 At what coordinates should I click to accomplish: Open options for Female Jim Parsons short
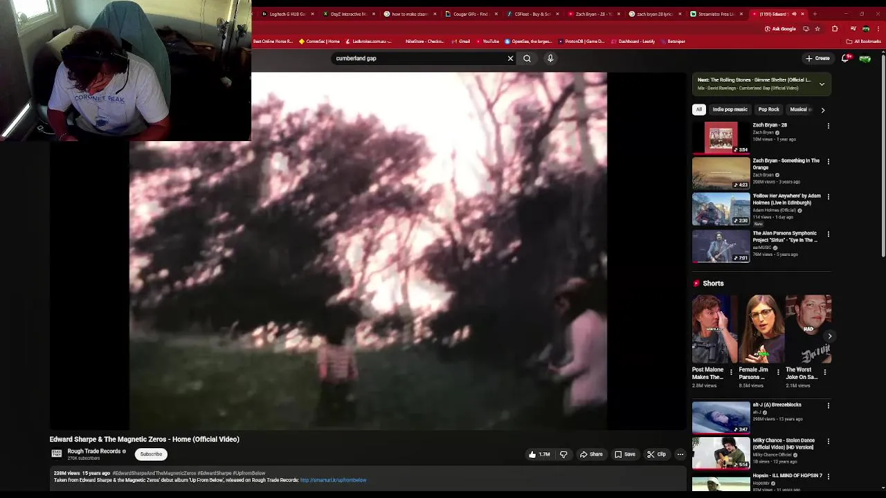point(778,372)
